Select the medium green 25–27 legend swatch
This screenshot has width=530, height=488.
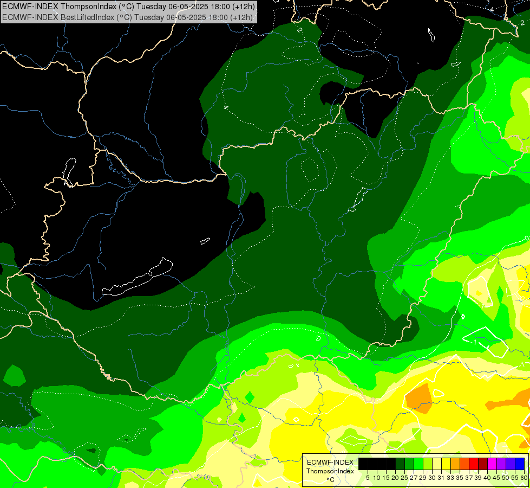(x=409, y=464)
